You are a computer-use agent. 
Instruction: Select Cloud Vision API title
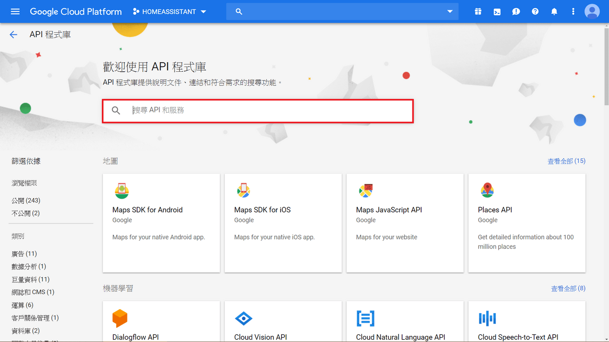(x=260, y=337)
